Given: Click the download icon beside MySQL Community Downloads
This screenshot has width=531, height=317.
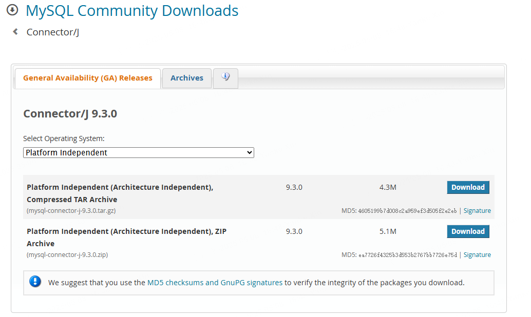Looking at the screenshot, I should (x=12, y=10).
